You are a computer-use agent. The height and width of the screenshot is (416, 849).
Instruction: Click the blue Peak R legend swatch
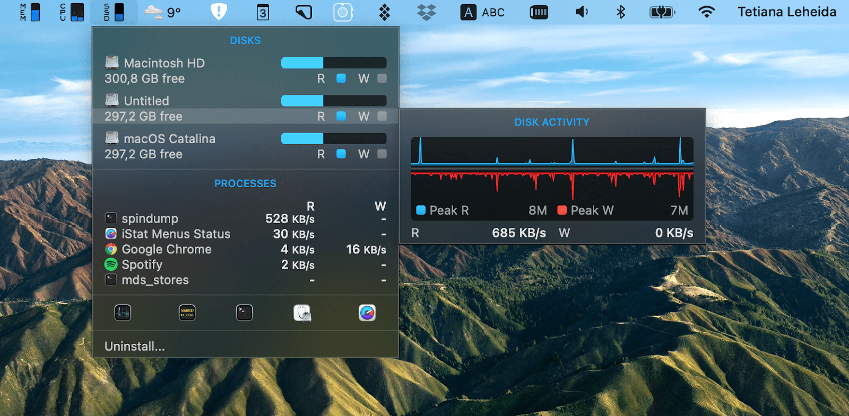pos(421,210)
